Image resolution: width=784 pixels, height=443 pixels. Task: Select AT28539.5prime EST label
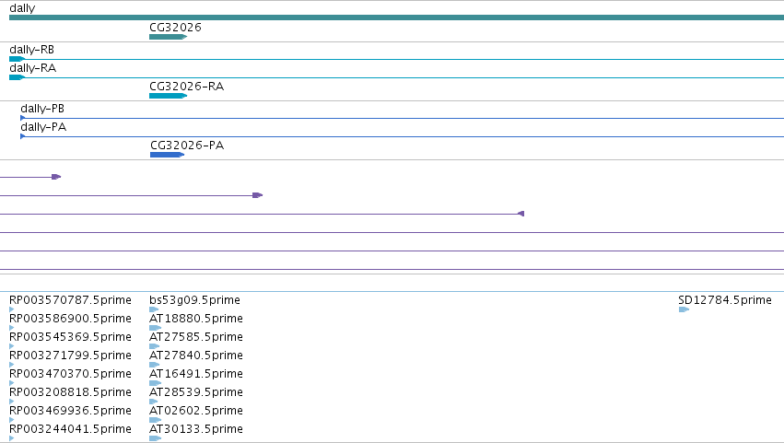point(196,392)
